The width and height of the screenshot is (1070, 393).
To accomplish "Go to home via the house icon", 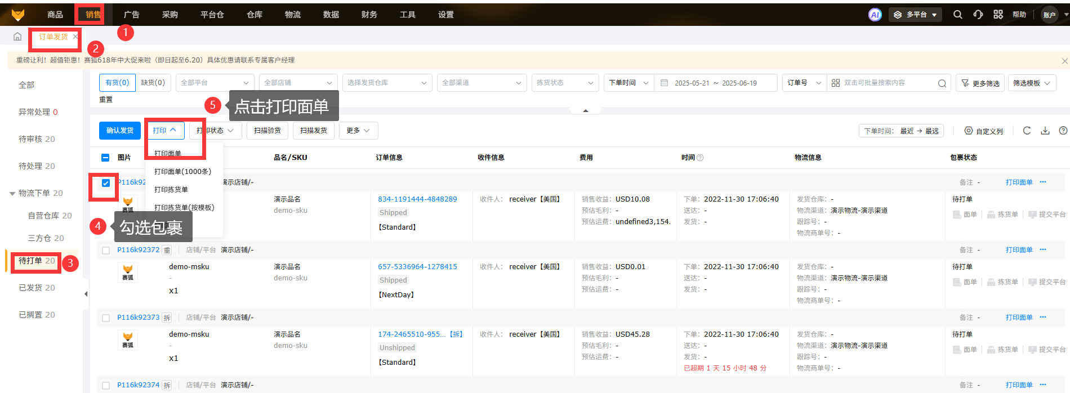I will click(x=17, y=37).
